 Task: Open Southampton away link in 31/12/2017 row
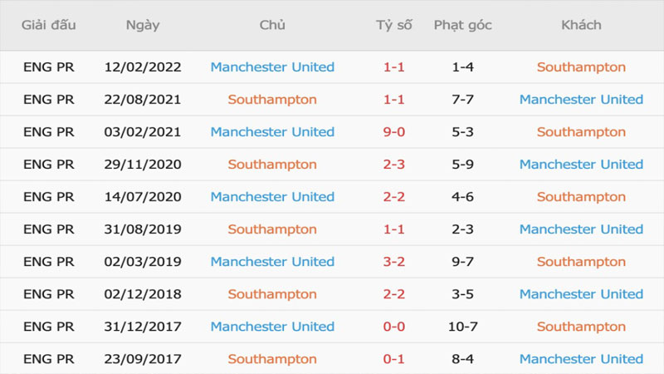pos(581,327)
